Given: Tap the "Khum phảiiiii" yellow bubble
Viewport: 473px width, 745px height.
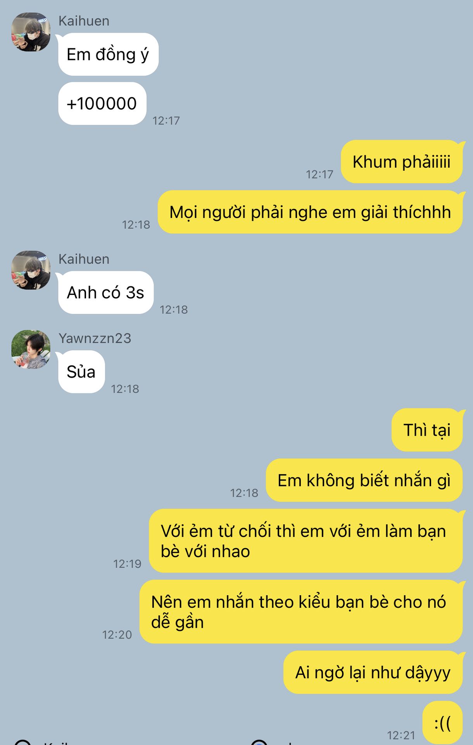Looking at the screenshot, I should point(402,162).
